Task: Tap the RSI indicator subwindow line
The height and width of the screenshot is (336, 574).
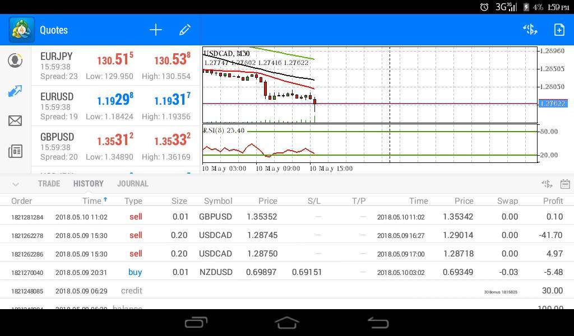Action: pyautogui.click(x=258, y=149)
